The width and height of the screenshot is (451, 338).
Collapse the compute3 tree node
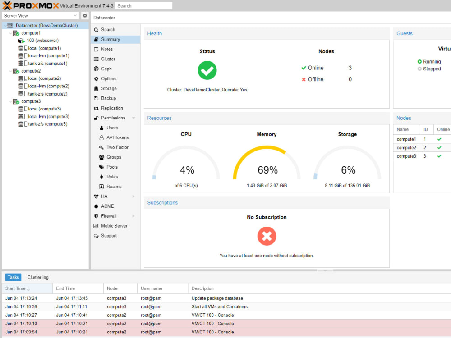coord(11,101)
